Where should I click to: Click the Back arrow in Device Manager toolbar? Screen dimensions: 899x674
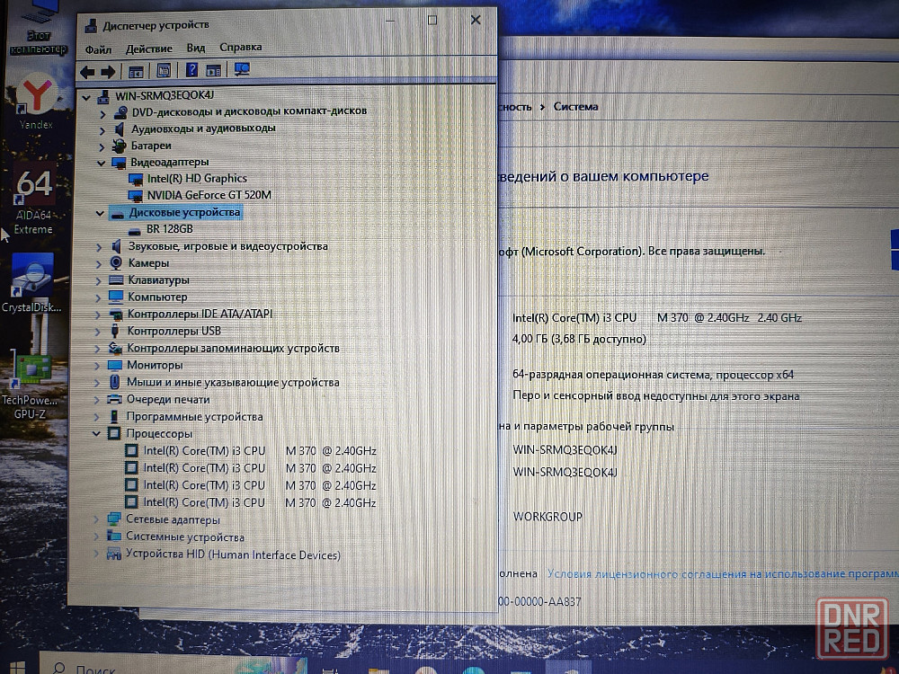click(x=87, y=71)
